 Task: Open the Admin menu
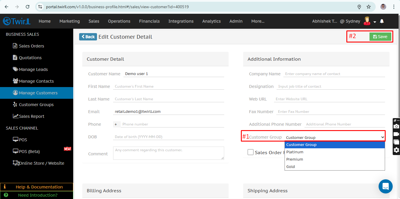pyautogui.click(x=236, y=21)
